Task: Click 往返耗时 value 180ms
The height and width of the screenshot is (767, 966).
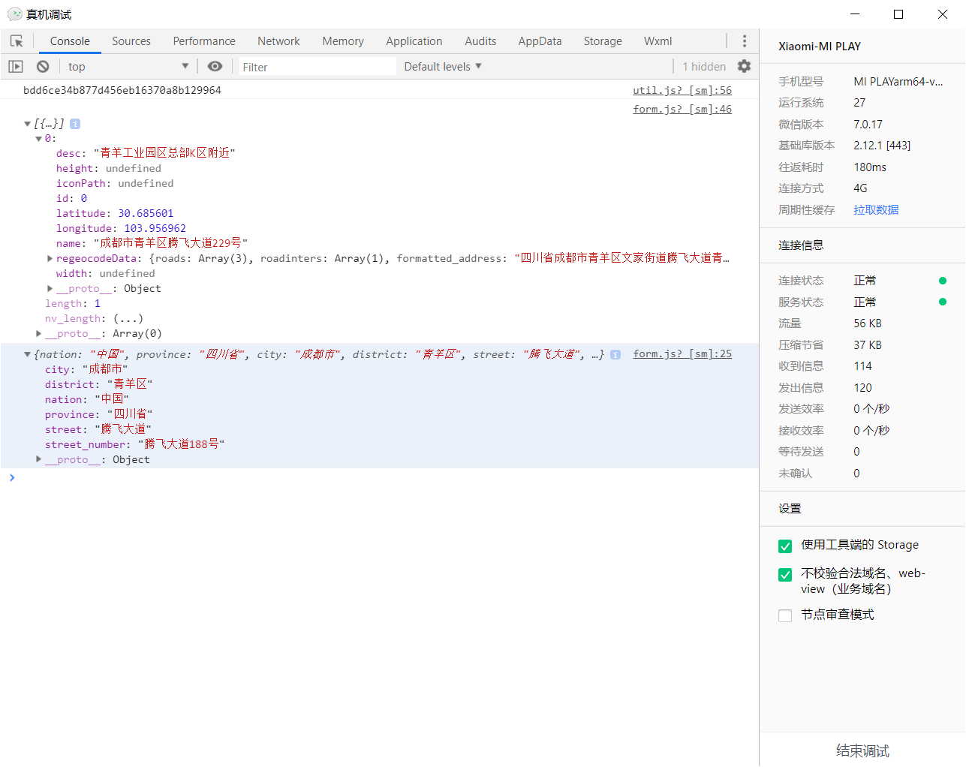Action: click(x=870, y=167)
